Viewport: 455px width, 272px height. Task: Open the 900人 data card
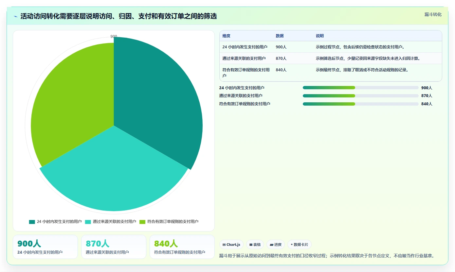tap(45, 247)
